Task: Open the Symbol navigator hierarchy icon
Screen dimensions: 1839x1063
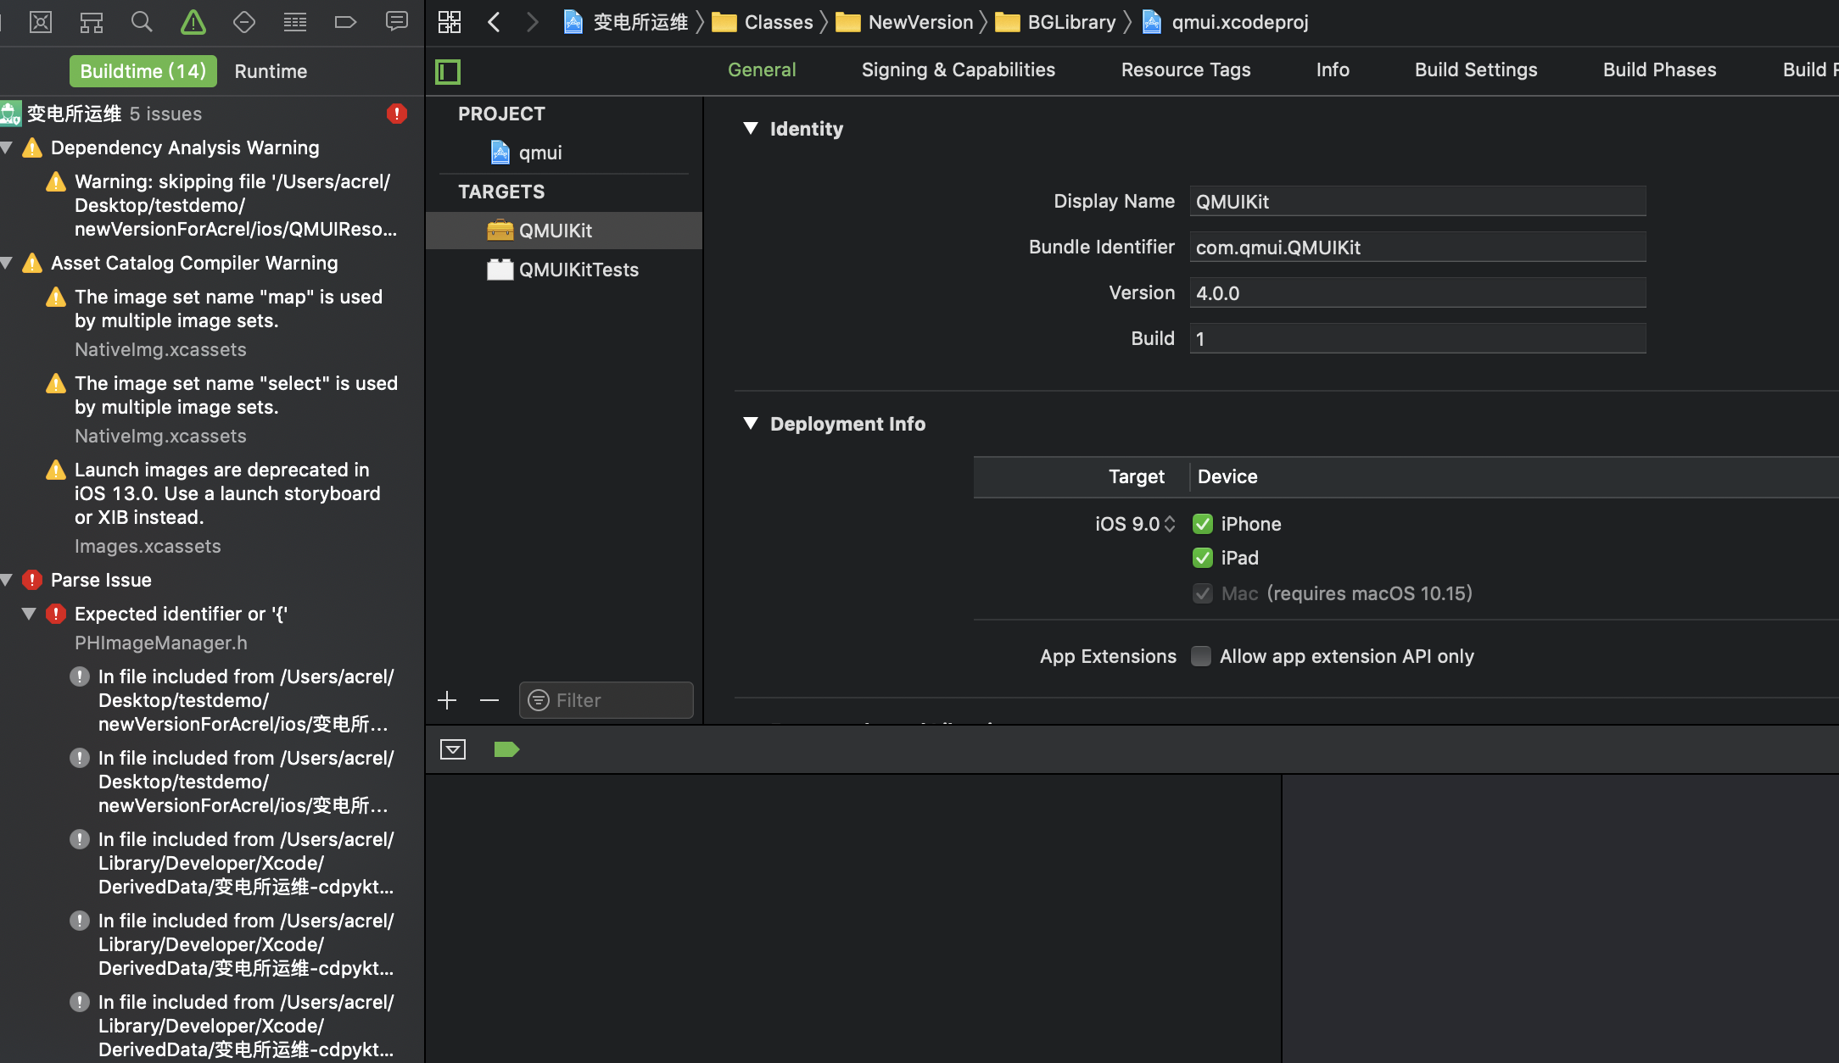Action: [x=91, y=22]
